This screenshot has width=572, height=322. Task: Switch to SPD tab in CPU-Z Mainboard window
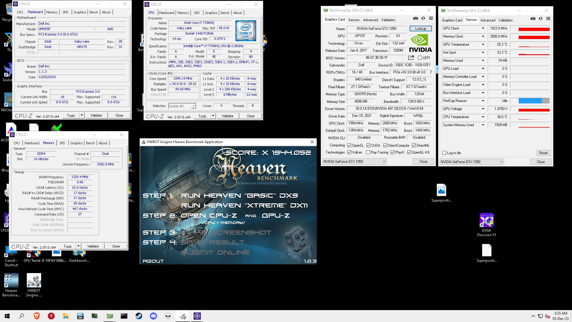coord(66,12)
